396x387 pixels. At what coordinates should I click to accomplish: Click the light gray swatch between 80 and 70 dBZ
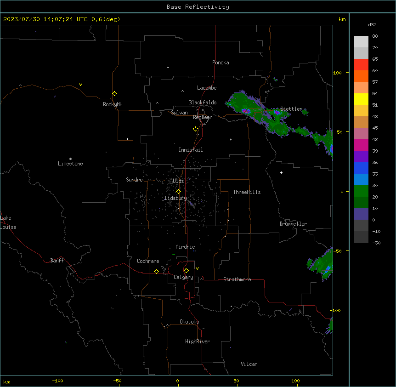click(361, 42)
